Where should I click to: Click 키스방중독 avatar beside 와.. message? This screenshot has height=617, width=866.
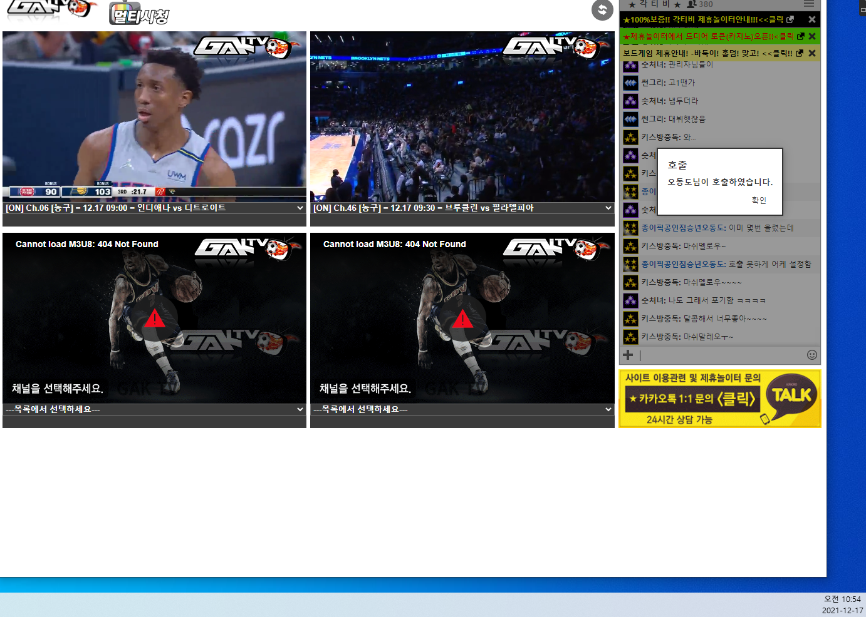(630, 137)
